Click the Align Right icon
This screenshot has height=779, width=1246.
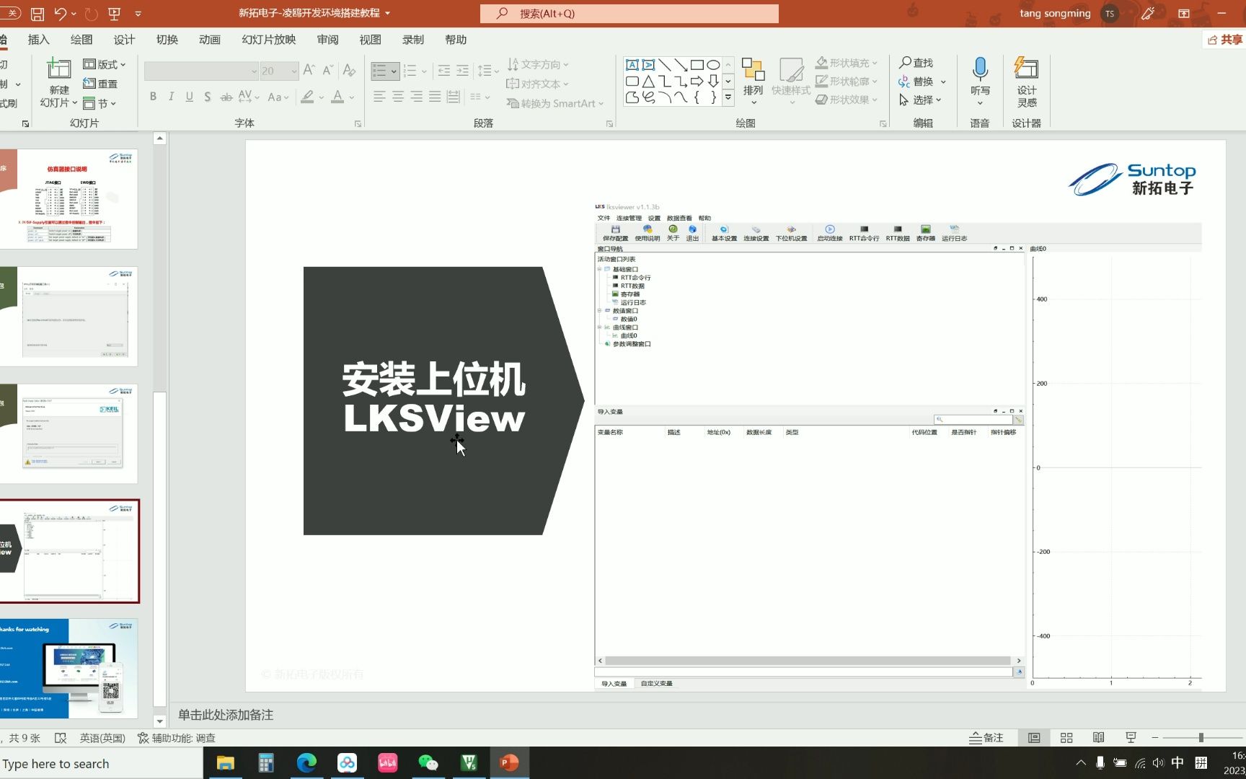417,97
